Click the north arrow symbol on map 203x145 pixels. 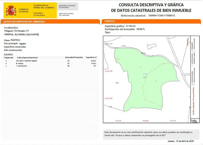188,42
